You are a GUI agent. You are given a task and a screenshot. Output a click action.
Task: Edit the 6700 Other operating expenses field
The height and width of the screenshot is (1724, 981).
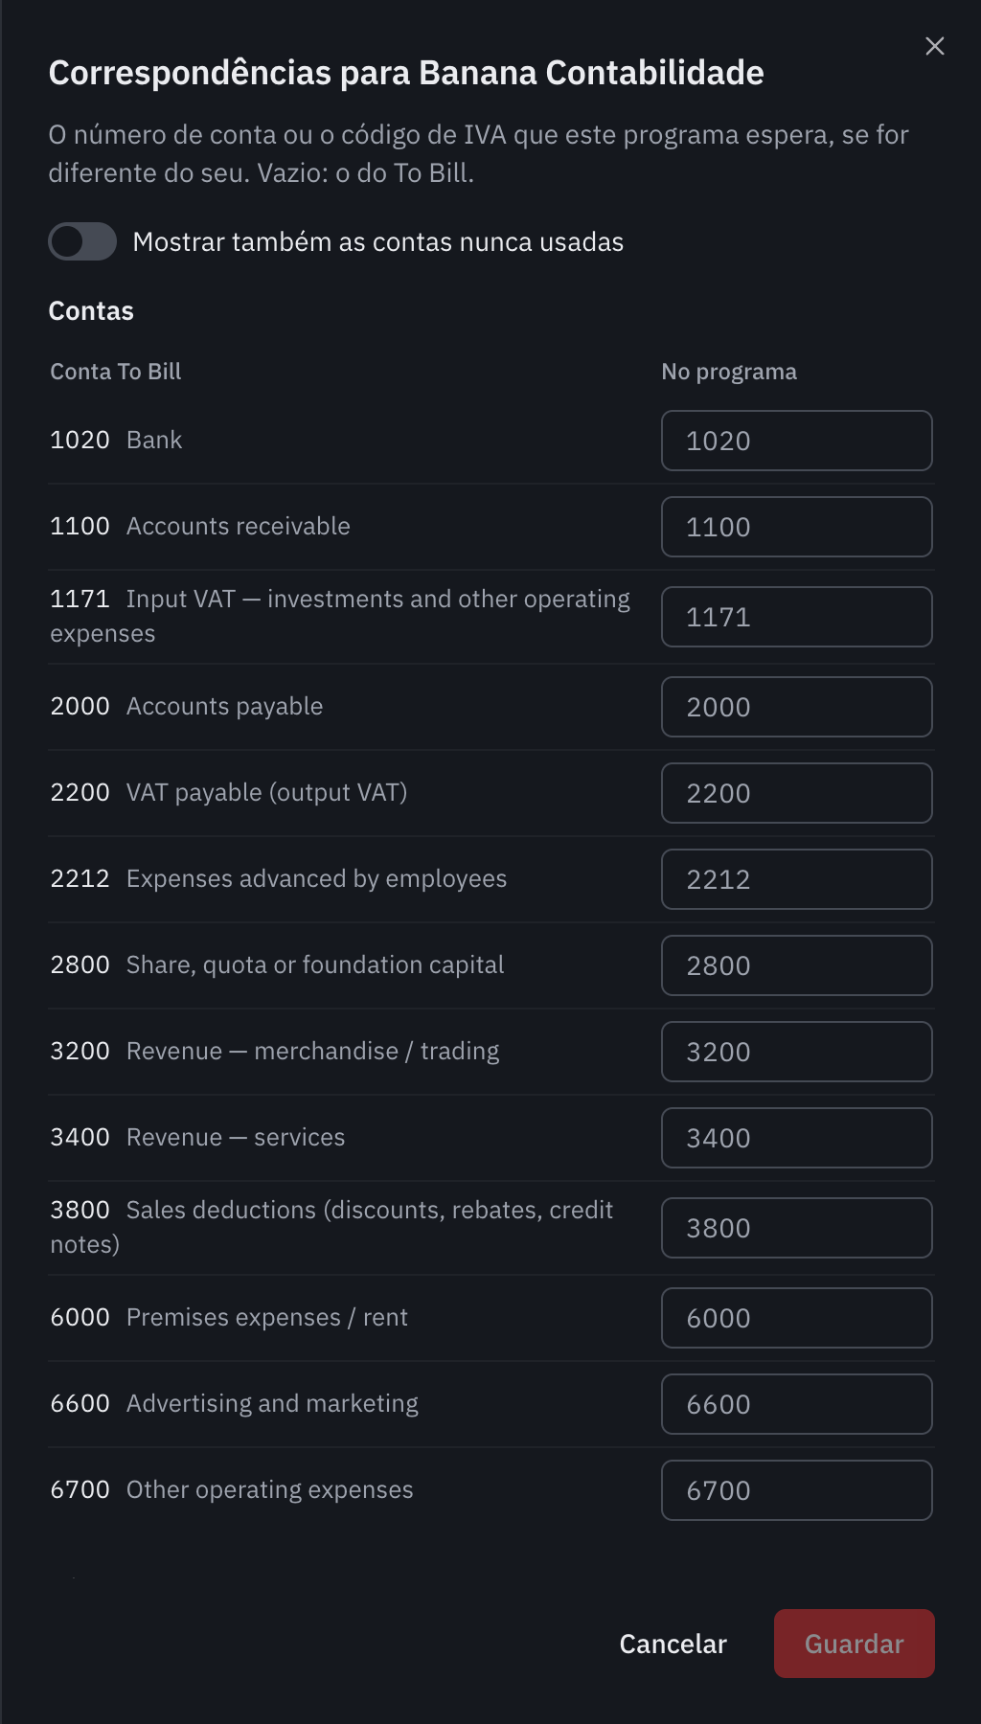(x=797, y=1490)
